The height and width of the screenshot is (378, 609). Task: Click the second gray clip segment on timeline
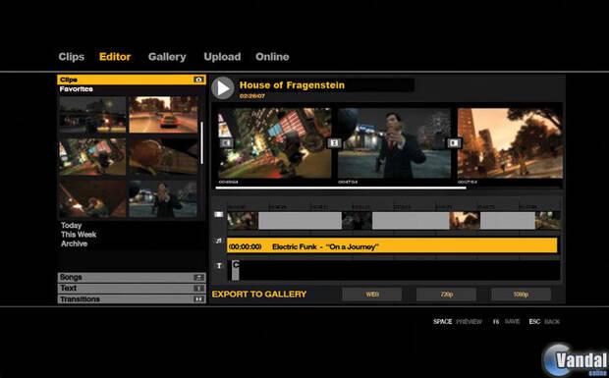[411, 221]
